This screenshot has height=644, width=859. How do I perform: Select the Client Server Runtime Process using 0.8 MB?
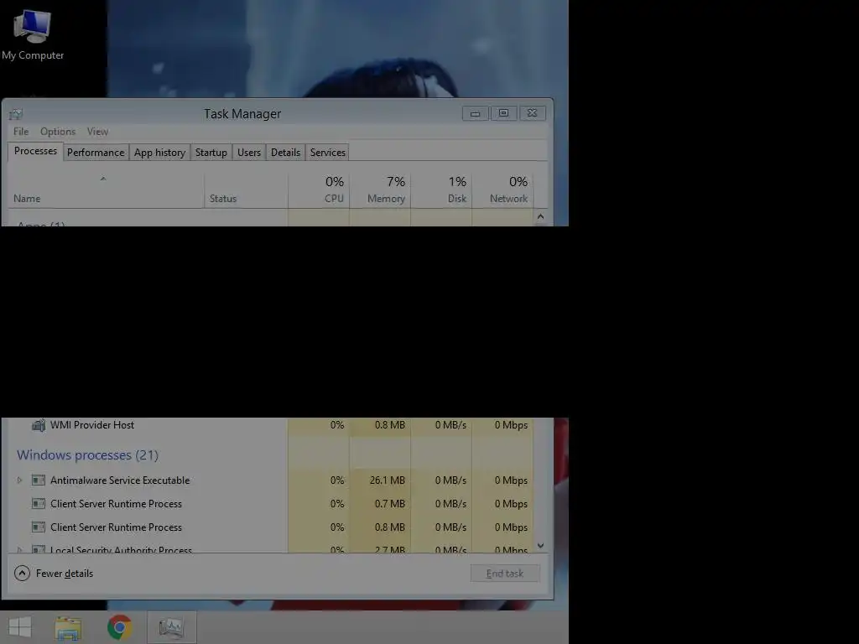click(271, 527)
